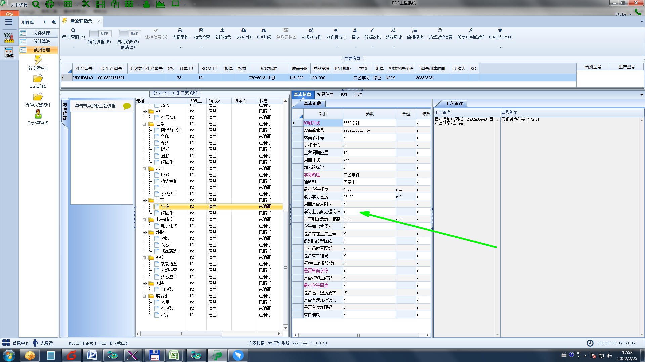Click 新流程指示 sidebar shortcut
Image resolution: width=645 pixels, height=362 pixels.
38,61
